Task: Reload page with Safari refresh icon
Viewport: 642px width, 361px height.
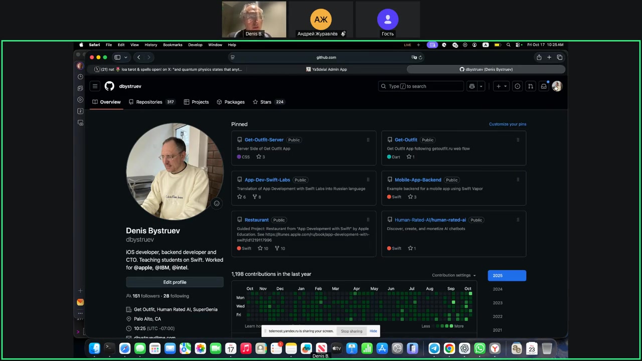Action: (420, 57)
